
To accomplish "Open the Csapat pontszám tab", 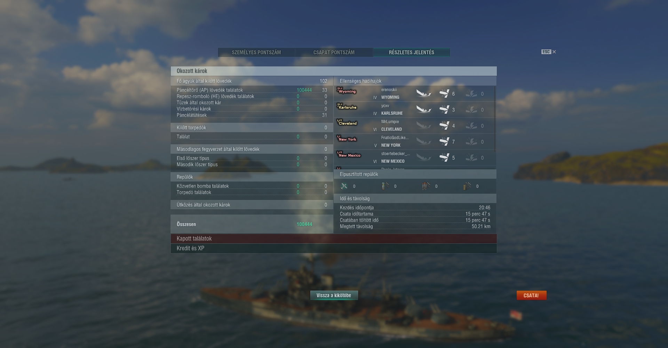I will tap(334, 52).
